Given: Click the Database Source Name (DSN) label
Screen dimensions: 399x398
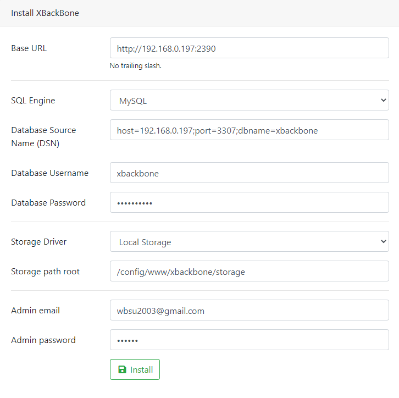Looking at the screenshot, I should click(x=43, y=137).
